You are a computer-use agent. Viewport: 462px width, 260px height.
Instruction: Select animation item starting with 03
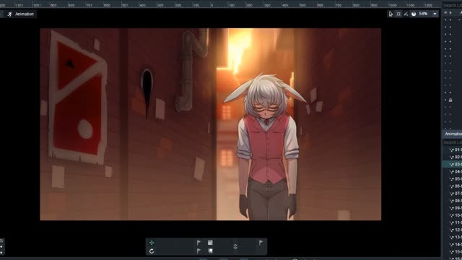(x=456, y=164)
